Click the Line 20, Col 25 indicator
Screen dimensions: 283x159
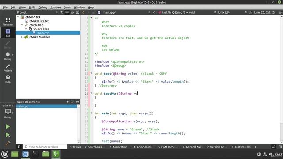pos(264,12)
